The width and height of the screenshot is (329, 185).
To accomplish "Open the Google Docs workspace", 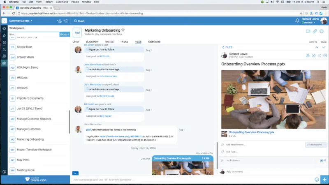I will [25, 47].
